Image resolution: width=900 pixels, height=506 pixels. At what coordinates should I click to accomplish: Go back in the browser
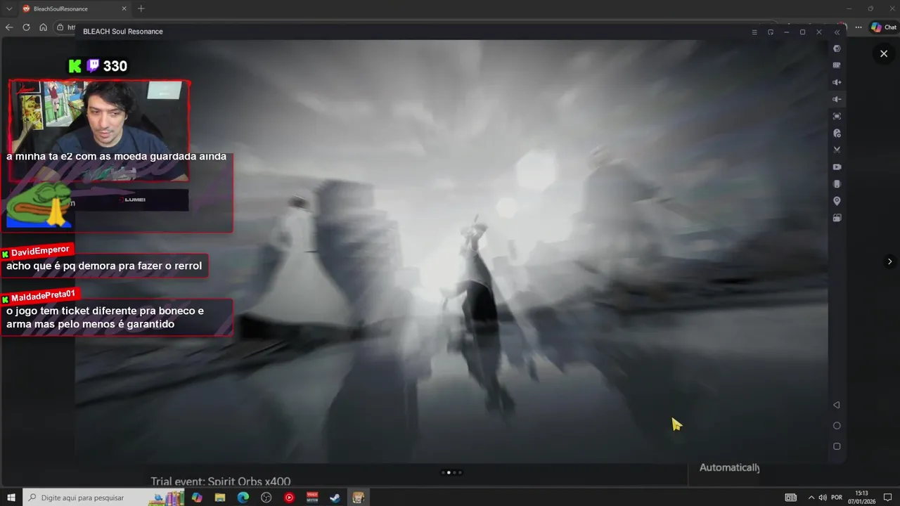click(x=9, y=27)
